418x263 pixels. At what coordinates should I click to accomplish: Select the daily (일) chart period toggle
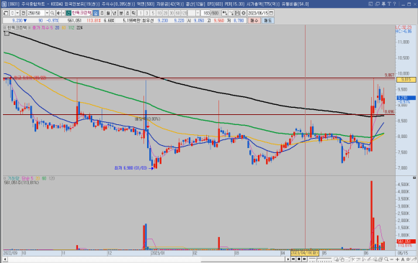coord(96,13)
